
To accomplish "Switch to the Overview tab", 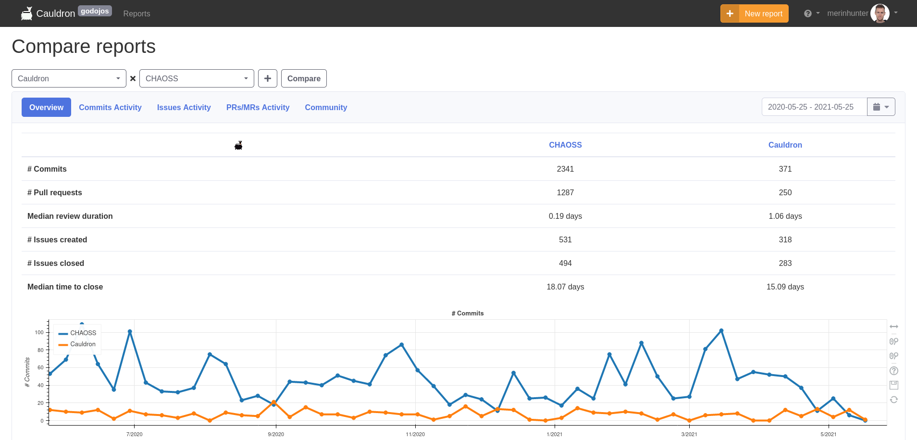I will pos(46,107).
